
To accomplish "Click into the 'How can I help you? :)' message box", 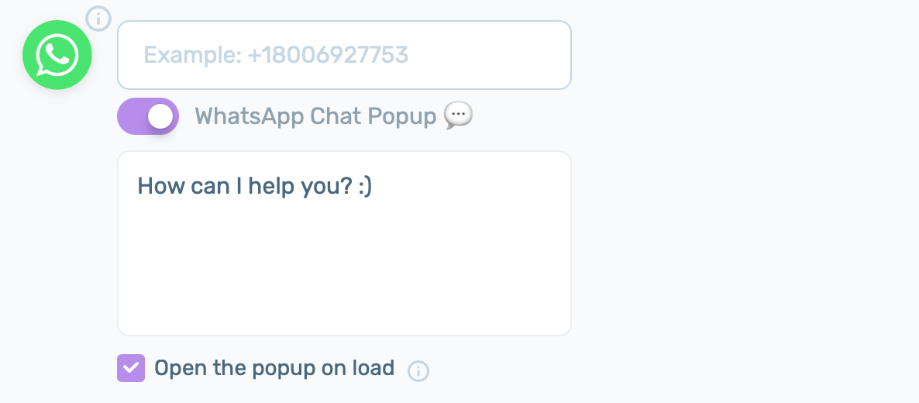I will [x=344, y=243].
